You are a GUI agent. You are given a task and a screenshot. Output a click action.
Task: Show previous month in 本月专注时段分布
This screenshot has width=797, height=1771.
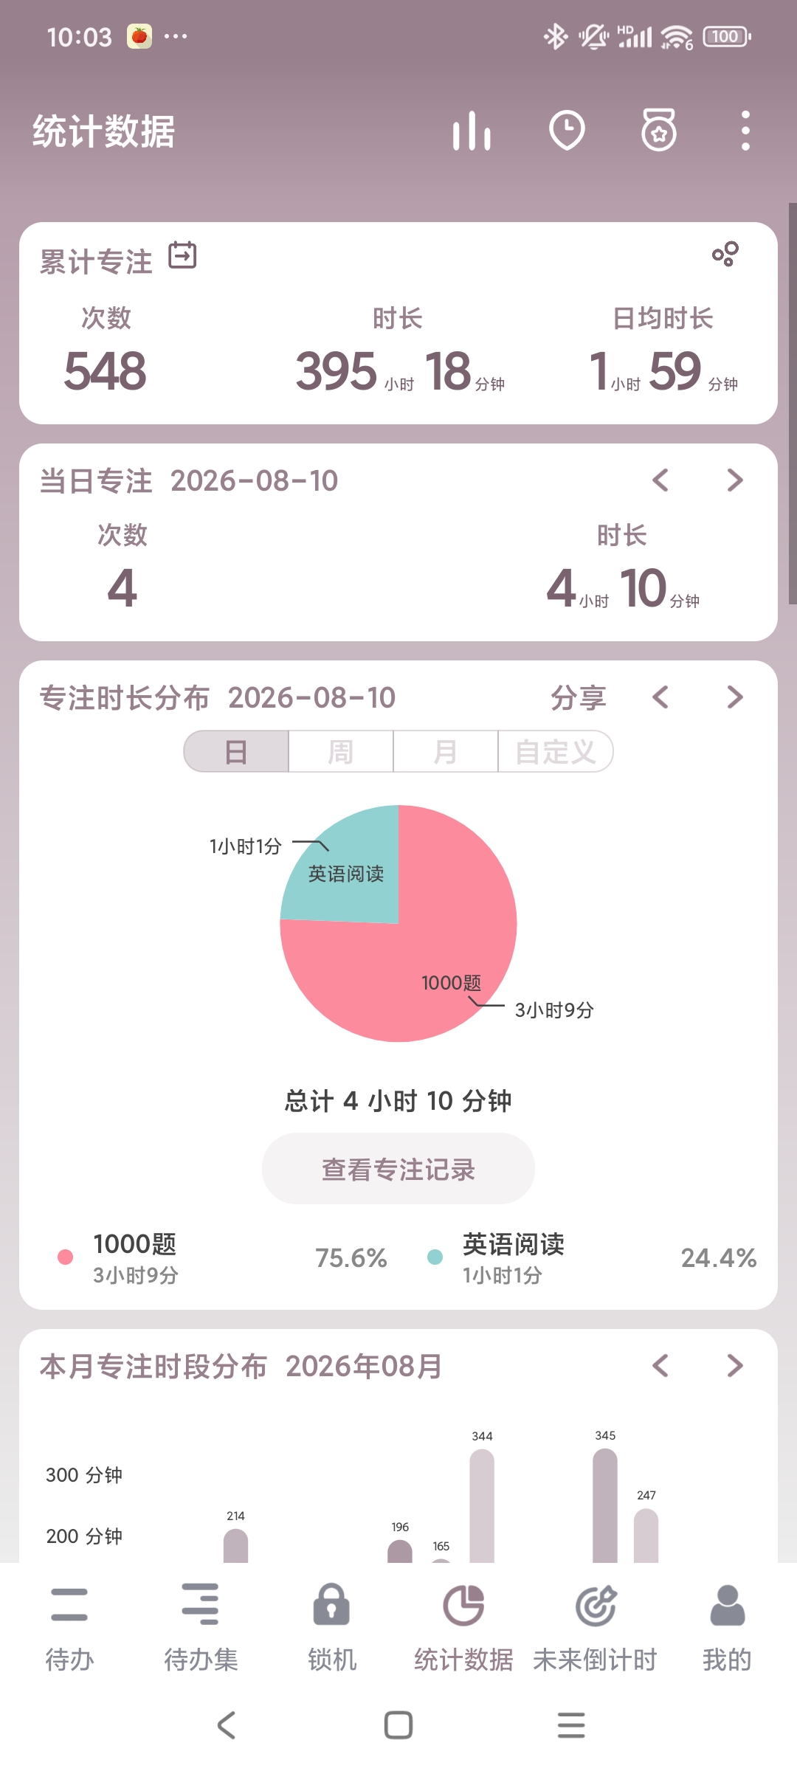660,1366
